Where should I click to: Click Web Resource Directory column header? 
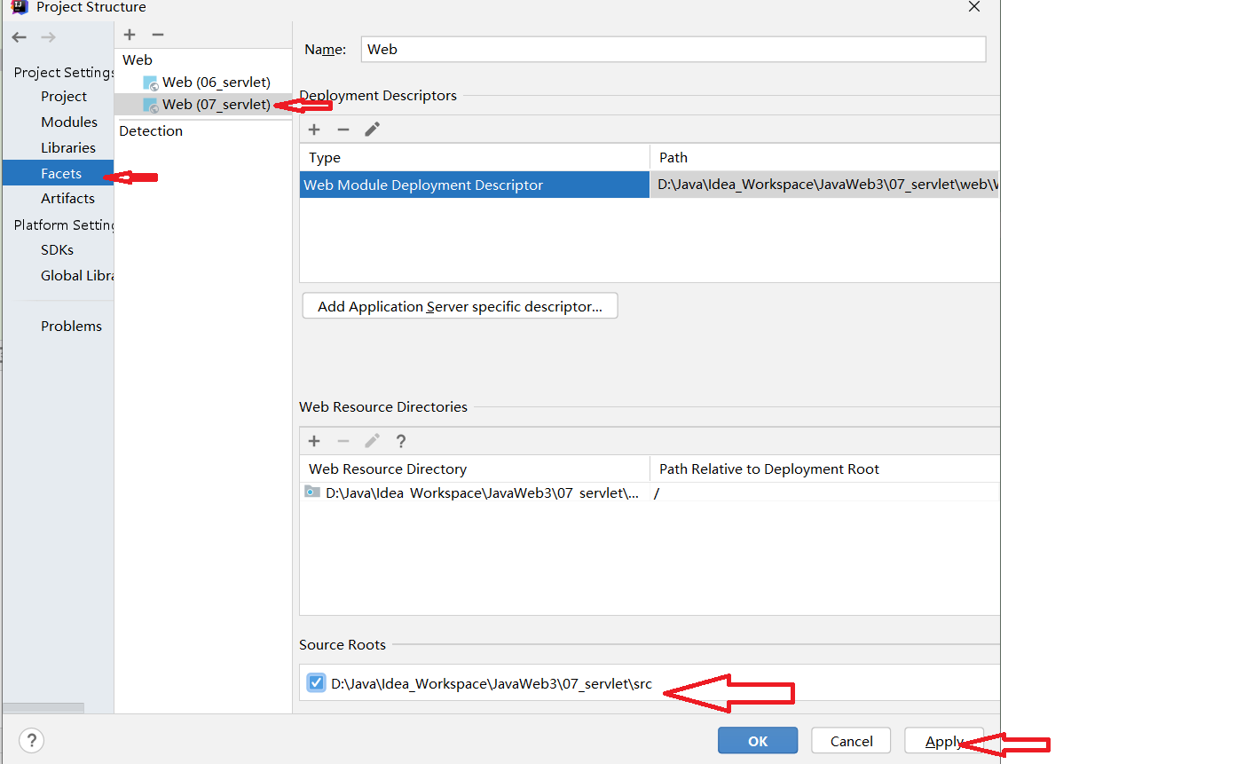(x=475, y=469)
